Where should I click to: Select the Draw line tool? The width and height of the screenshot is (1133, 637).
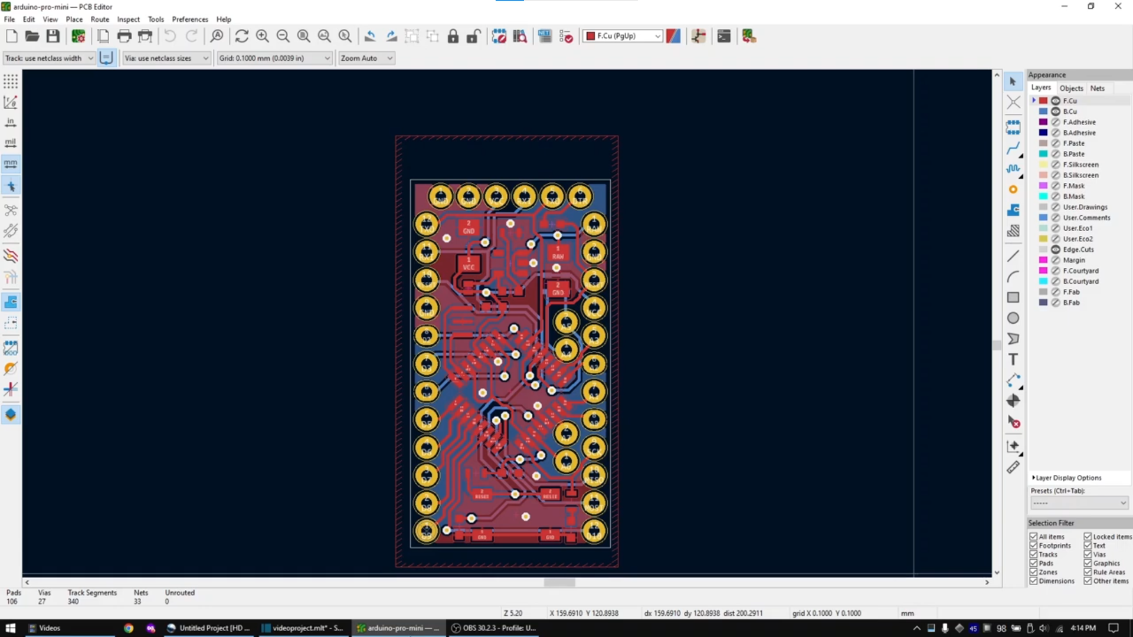pyautogui.click(x=1013, y=256)
